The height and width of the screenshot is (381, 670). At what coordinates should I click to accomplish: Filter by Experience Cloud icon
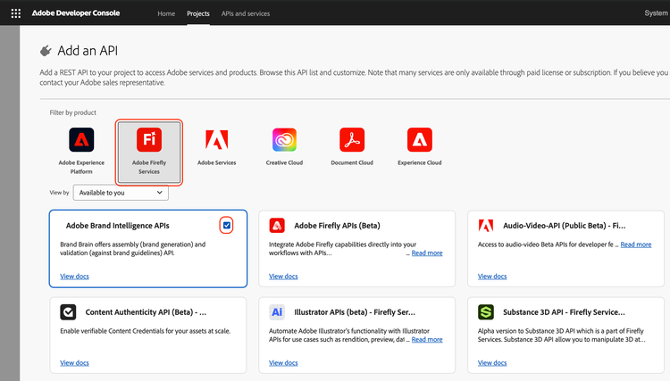pos(420,139)
